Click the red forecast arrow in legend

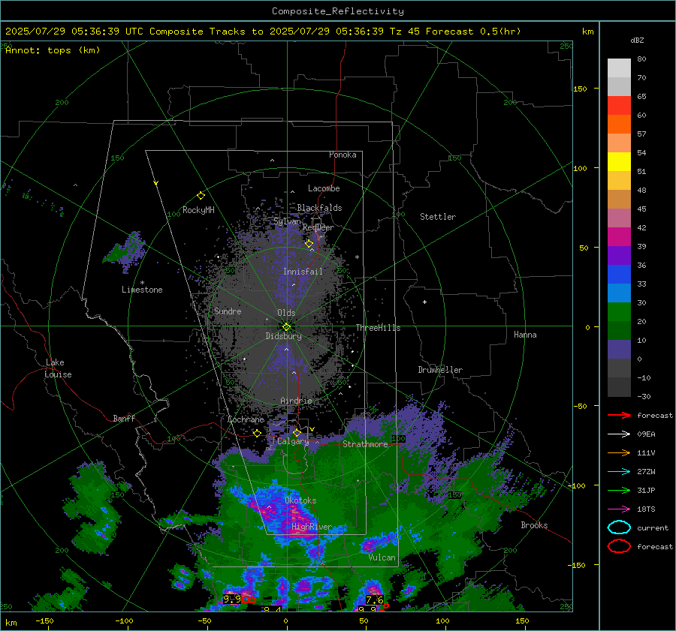pyautogui.click(x=619, y=415)
